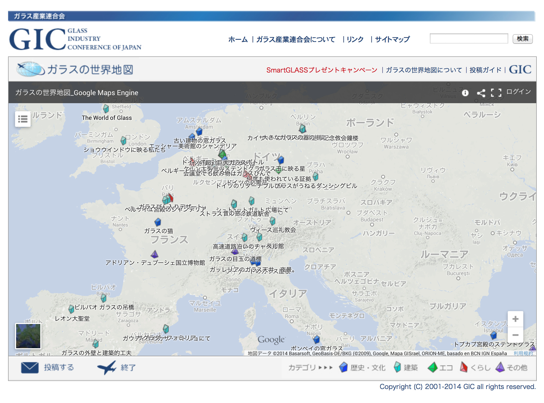Zoom in with the plus button
544x403 pixels.
(515, 319)
